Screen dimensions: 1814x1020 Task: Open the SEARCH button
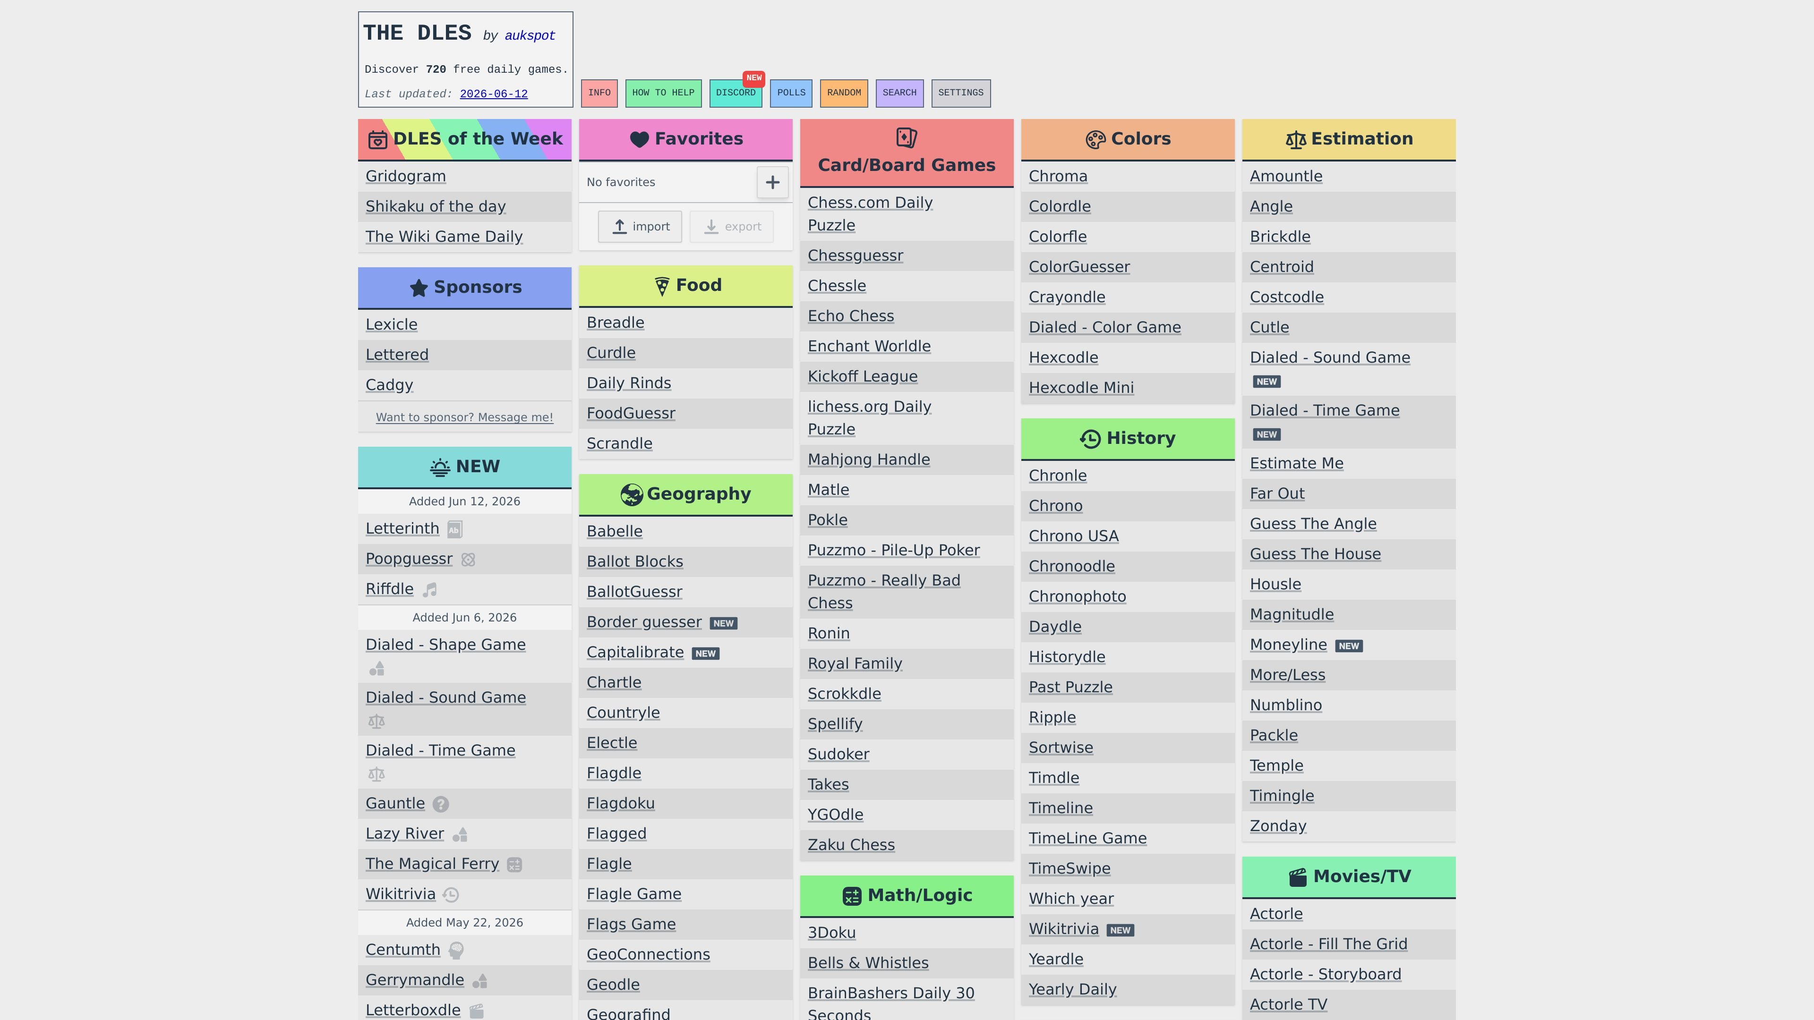click(x=899, y=93)
